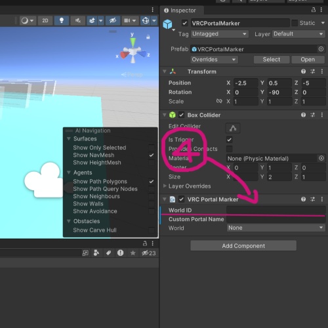Click the Rotation Y field showing -90
328x328 pixels.
pyautogui.click(x=279, y=92)
